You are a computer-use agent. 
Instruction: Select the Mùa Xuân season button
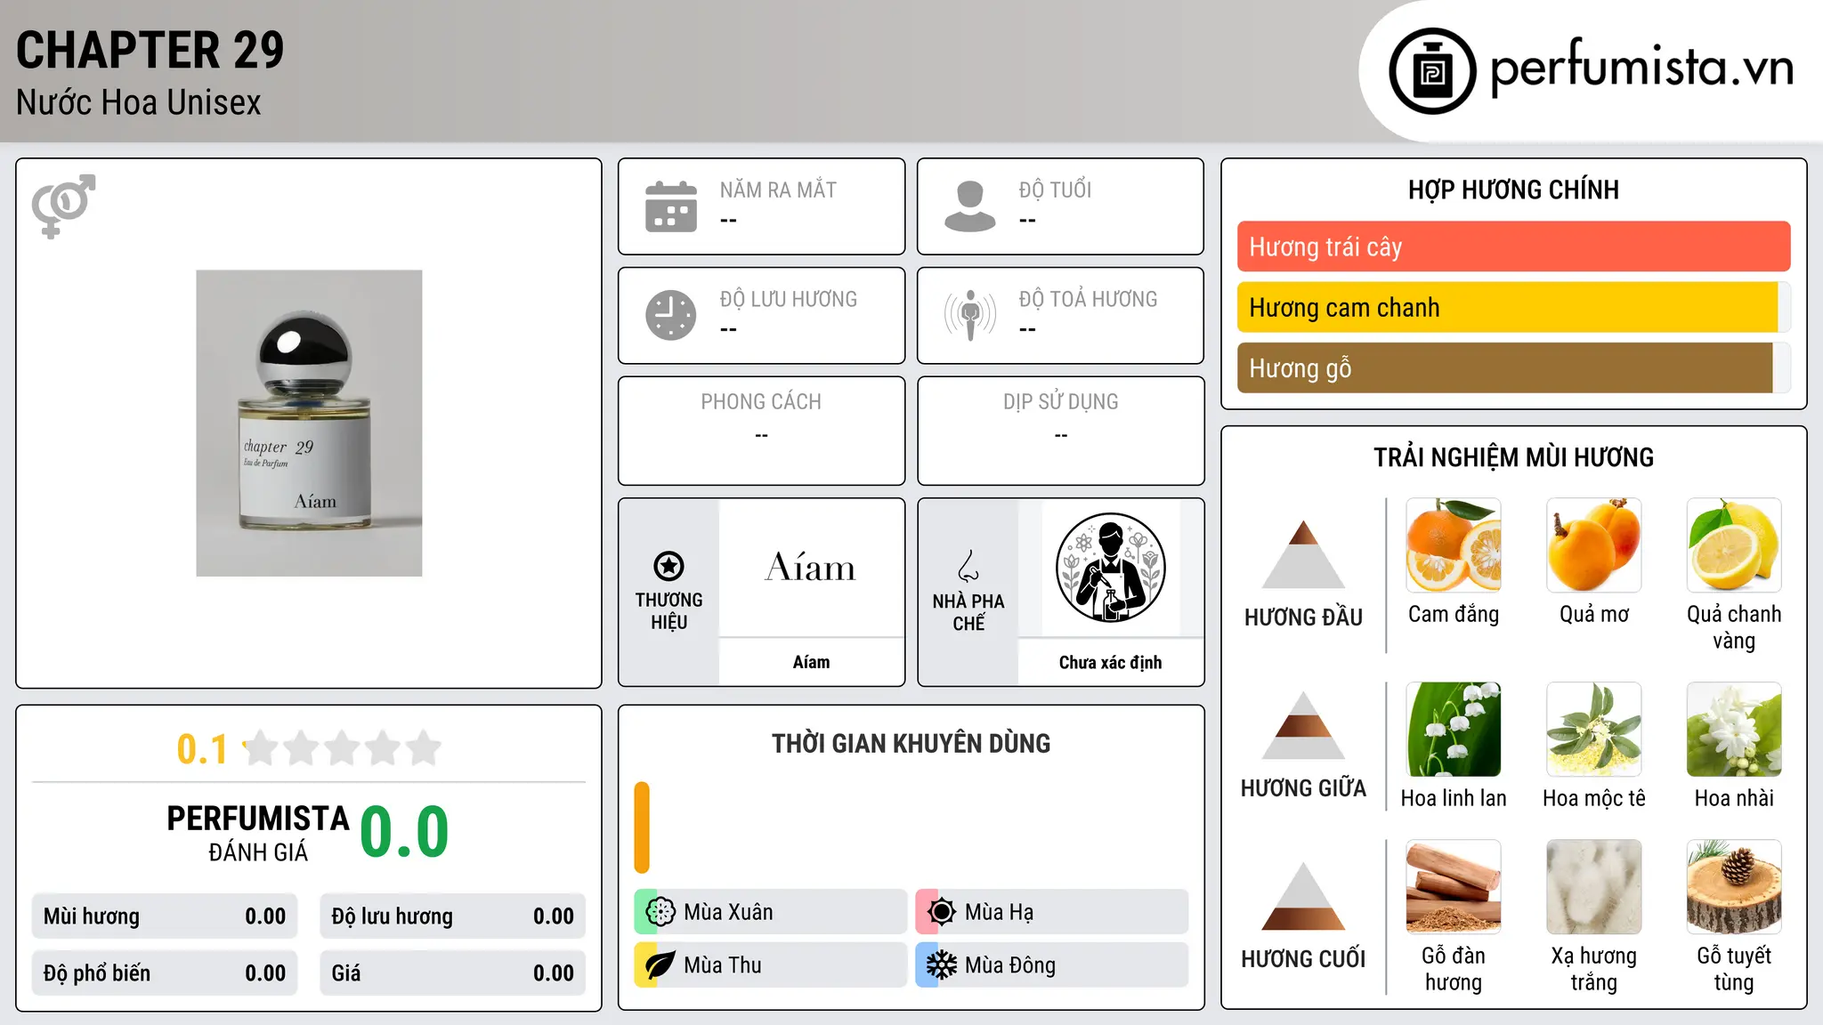point(770,912)
